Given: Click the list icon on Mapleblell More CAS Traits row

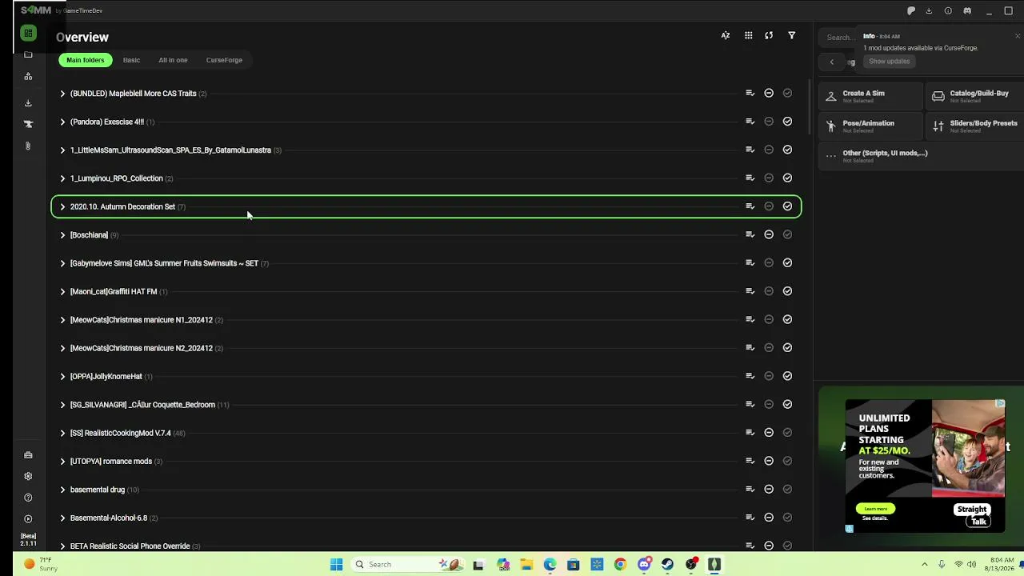Looking at the screenshot, I should tap(750, 93).
